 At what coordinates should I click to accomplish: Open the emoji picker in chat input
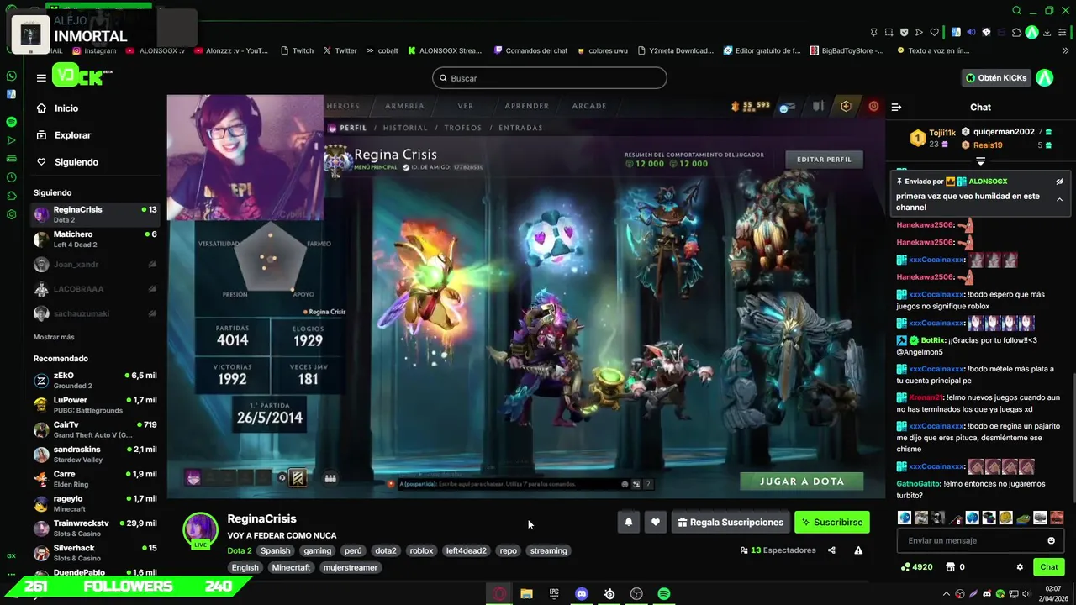tap(1051, 540)
